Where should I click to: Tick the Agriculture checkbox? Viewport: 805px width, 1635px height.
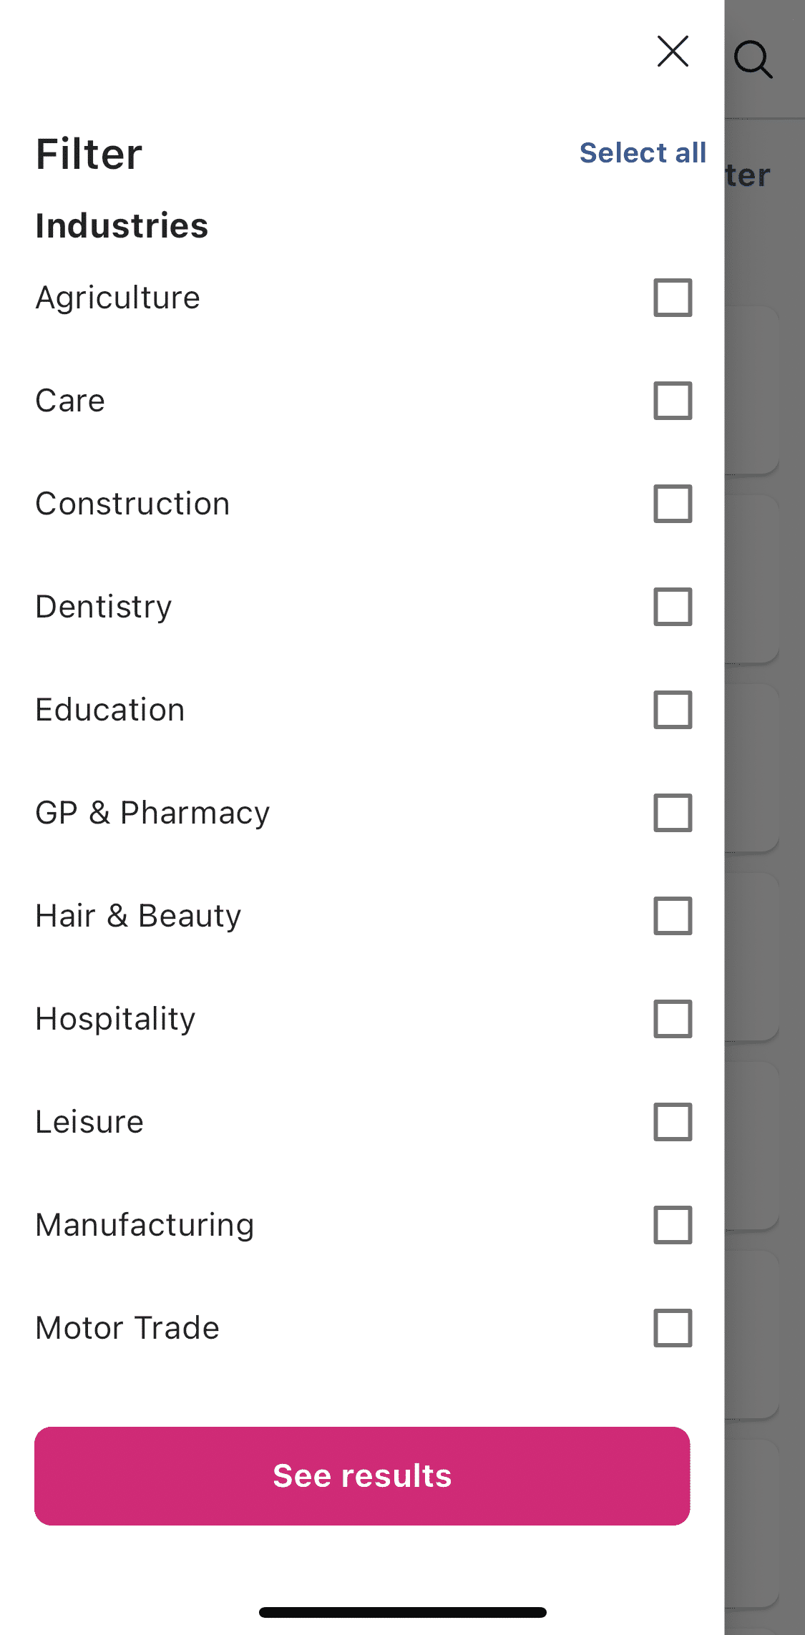point(673,298)
